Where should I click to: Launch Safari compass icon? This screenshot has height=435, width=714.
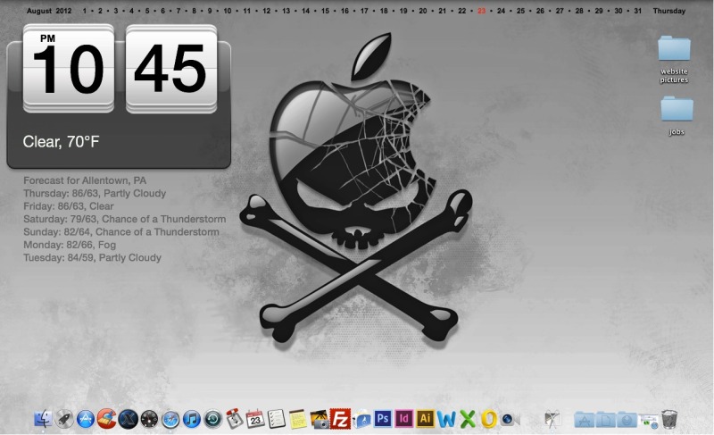click(x=170, y=419)
